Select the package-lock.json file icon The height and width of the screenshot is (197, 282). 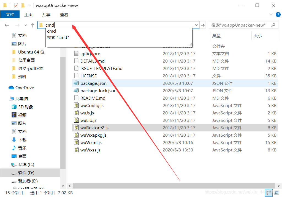[x=76, y=90]
